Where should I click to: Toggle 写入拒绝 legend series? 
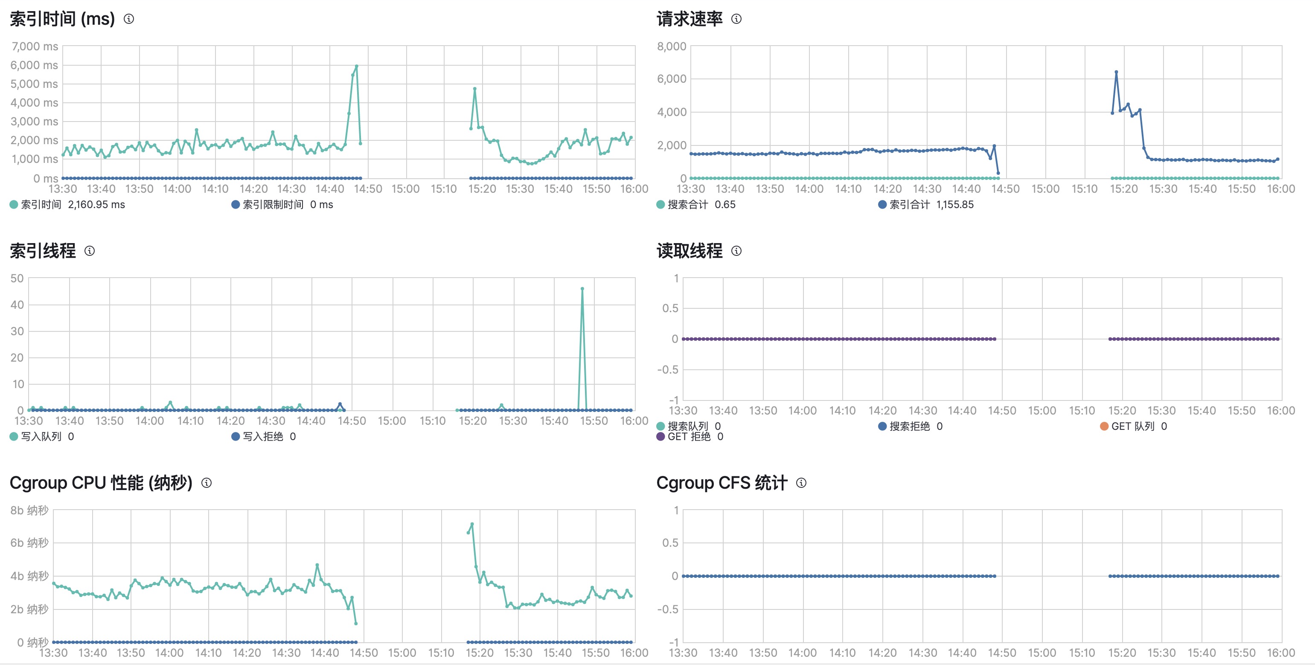click(x=263, y=436)
